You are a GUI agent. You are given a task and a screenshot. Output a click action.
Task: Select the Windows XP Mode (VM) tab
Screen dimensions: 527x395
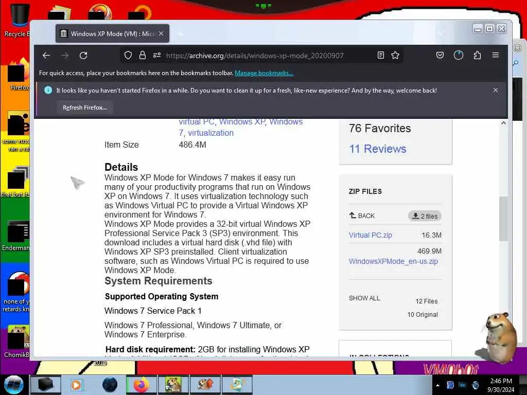point(112,33)
